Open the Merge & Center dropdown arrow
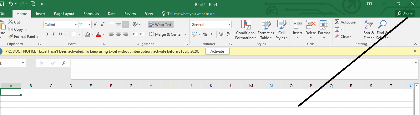 pos(185,34)
